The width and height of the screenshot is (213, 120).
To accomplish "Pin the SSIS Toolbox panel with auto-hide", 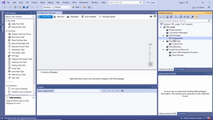I will tap(31, 13).
